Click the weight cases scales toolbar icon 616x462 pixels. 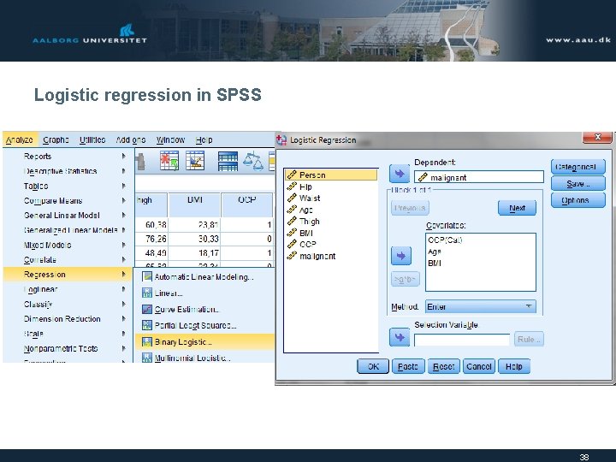[253, 161]
